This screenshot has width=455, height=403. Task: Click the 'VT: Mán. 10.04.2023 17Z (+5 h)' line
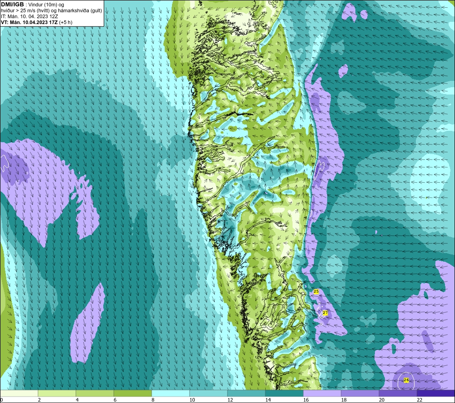coord(36,22)
